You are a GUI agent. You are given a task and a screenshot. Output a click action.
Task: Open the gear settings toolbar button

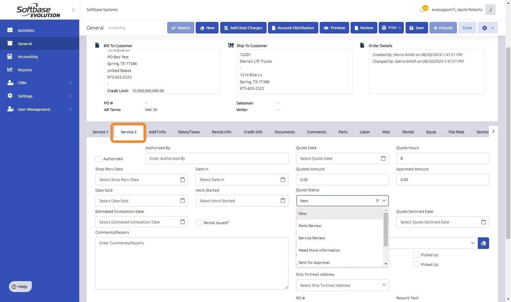click(x=488, y=28)
